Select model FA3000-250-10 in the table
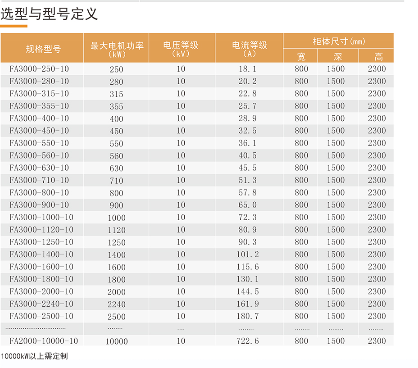Viewport: 418px width, 368px height. 39,69
